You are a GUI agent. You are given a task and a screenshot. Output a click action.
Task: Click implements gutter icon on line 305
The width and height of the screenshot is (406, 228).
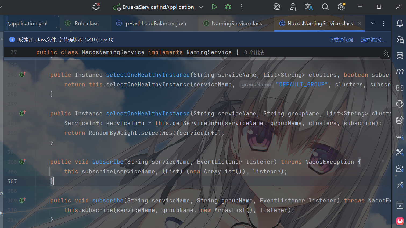(x=23, y=161)
